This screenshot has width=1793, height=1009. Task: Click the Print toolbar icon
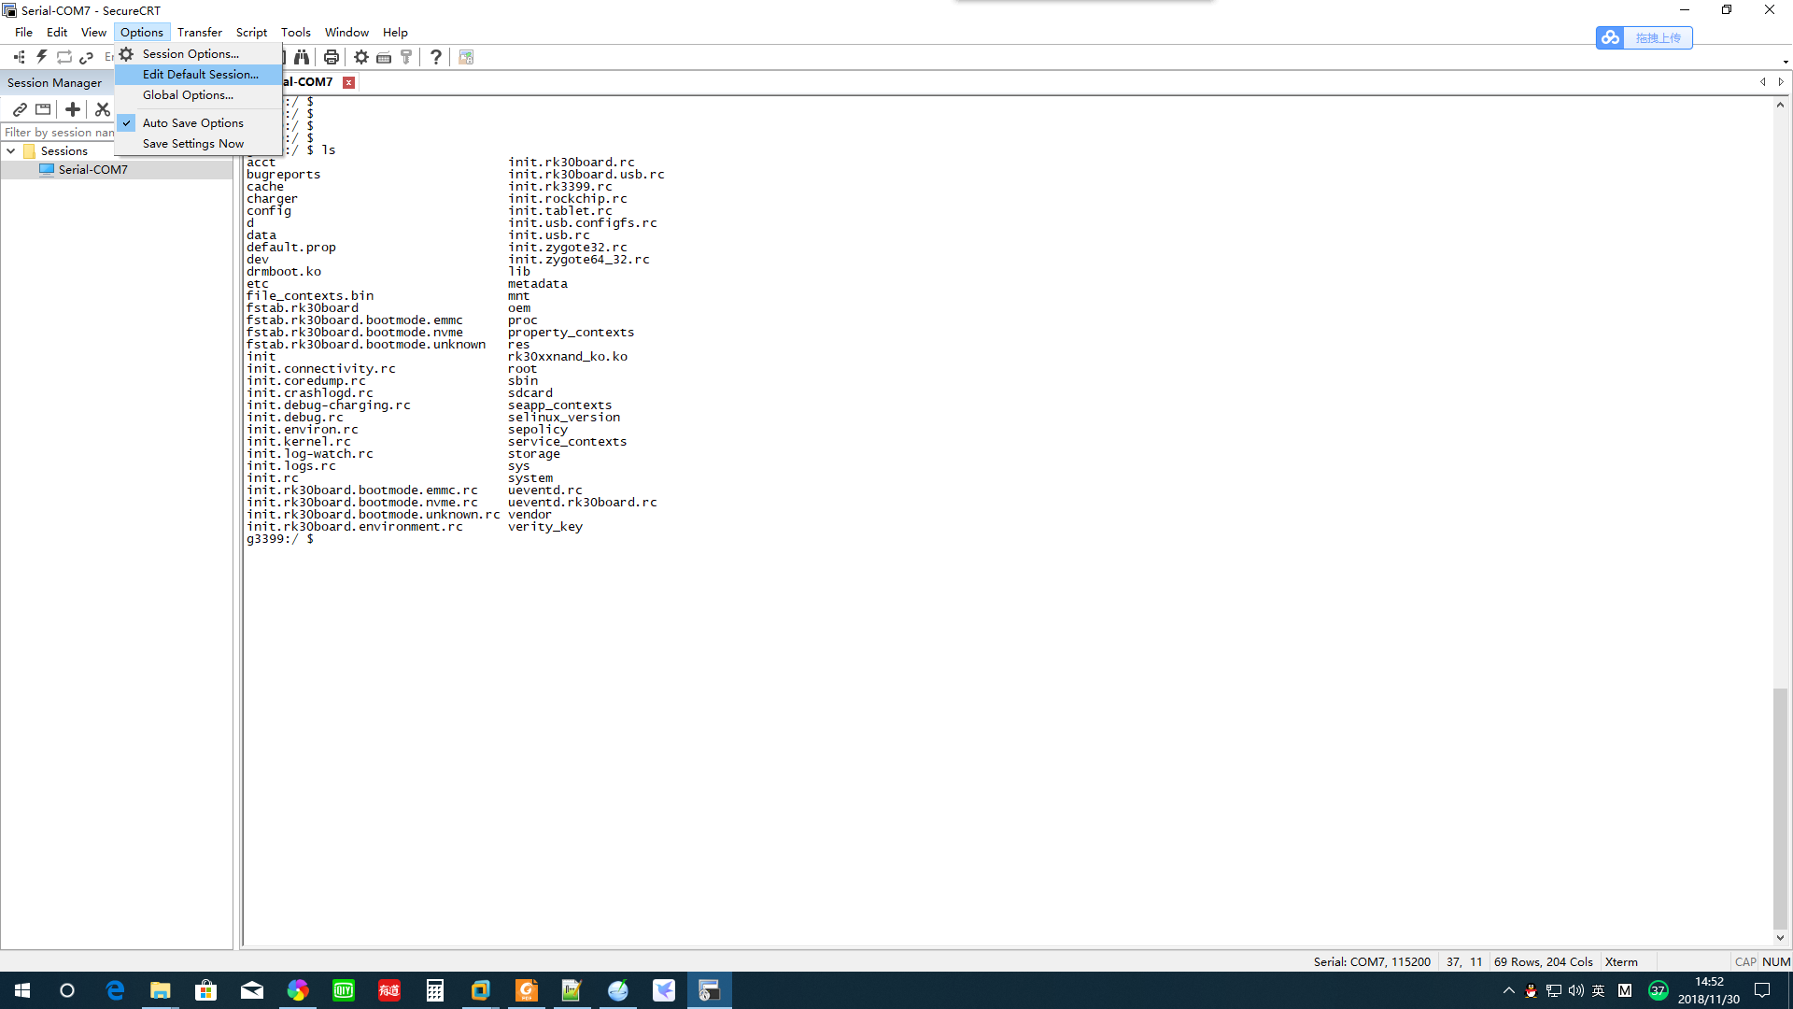(332, 56)
